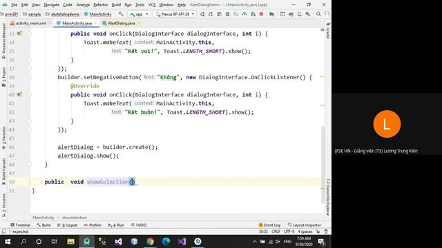Switch to the activity_main.xml tab
Screen dimensions: 442x248
(x=31, y=23)
